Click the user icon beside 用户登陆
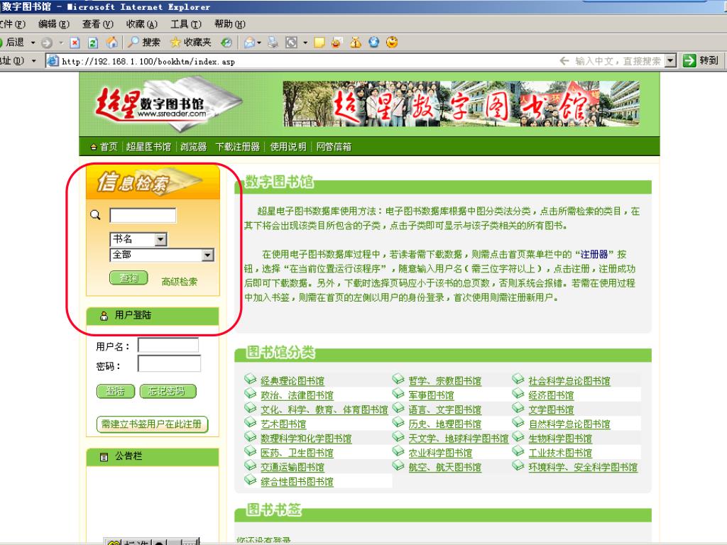This screenshot has height=545, width=727. click(x=104, y=316)
